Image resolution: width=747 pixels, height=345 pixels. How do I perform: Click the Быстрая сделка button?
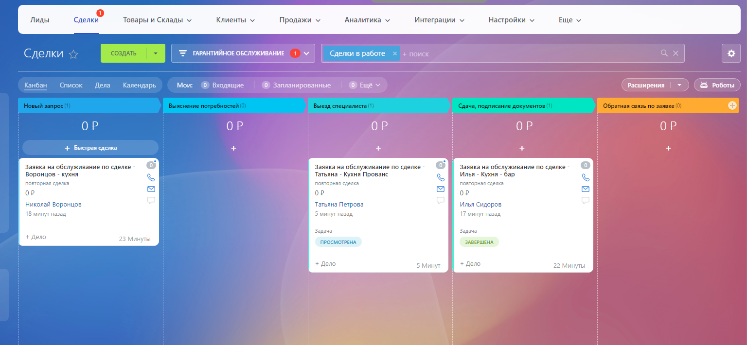click(90, 148)
